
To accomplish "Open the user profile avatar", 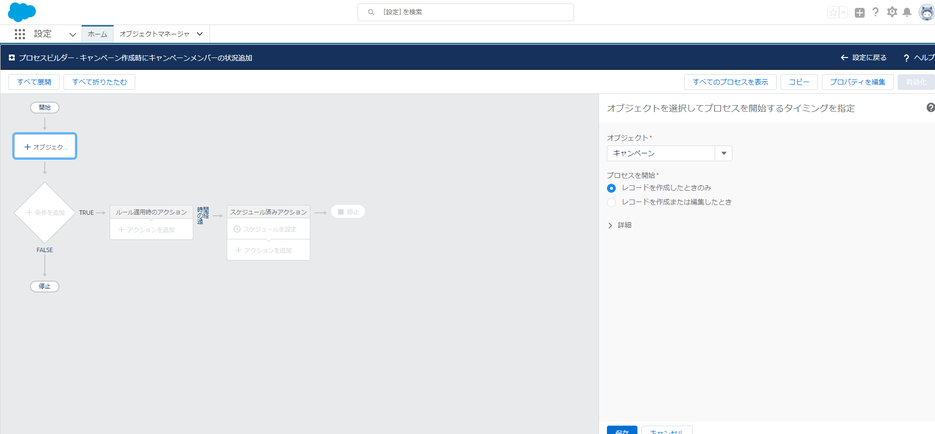I will point(926,13).
